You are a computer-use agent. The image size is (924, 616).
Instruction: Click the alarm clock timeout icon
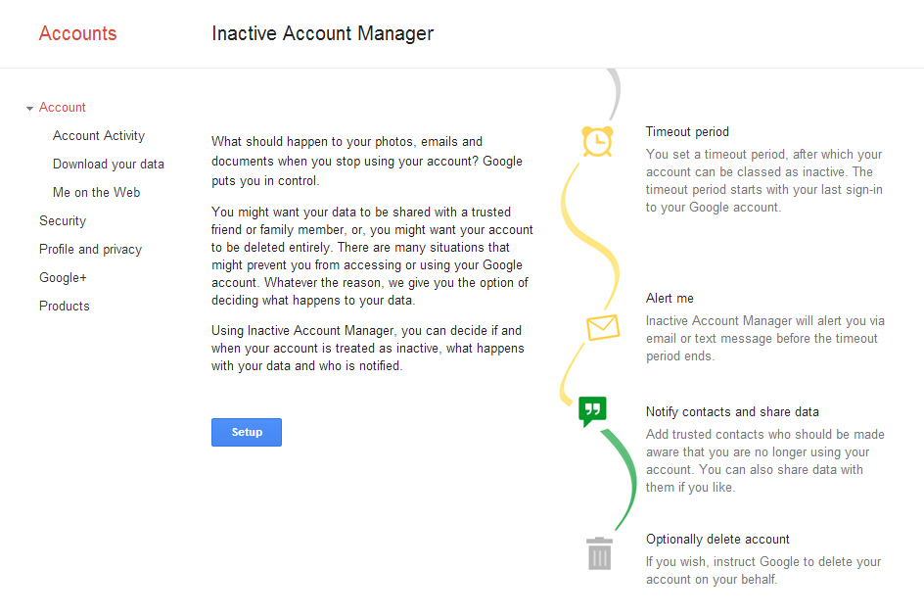(x=596, y=142)
